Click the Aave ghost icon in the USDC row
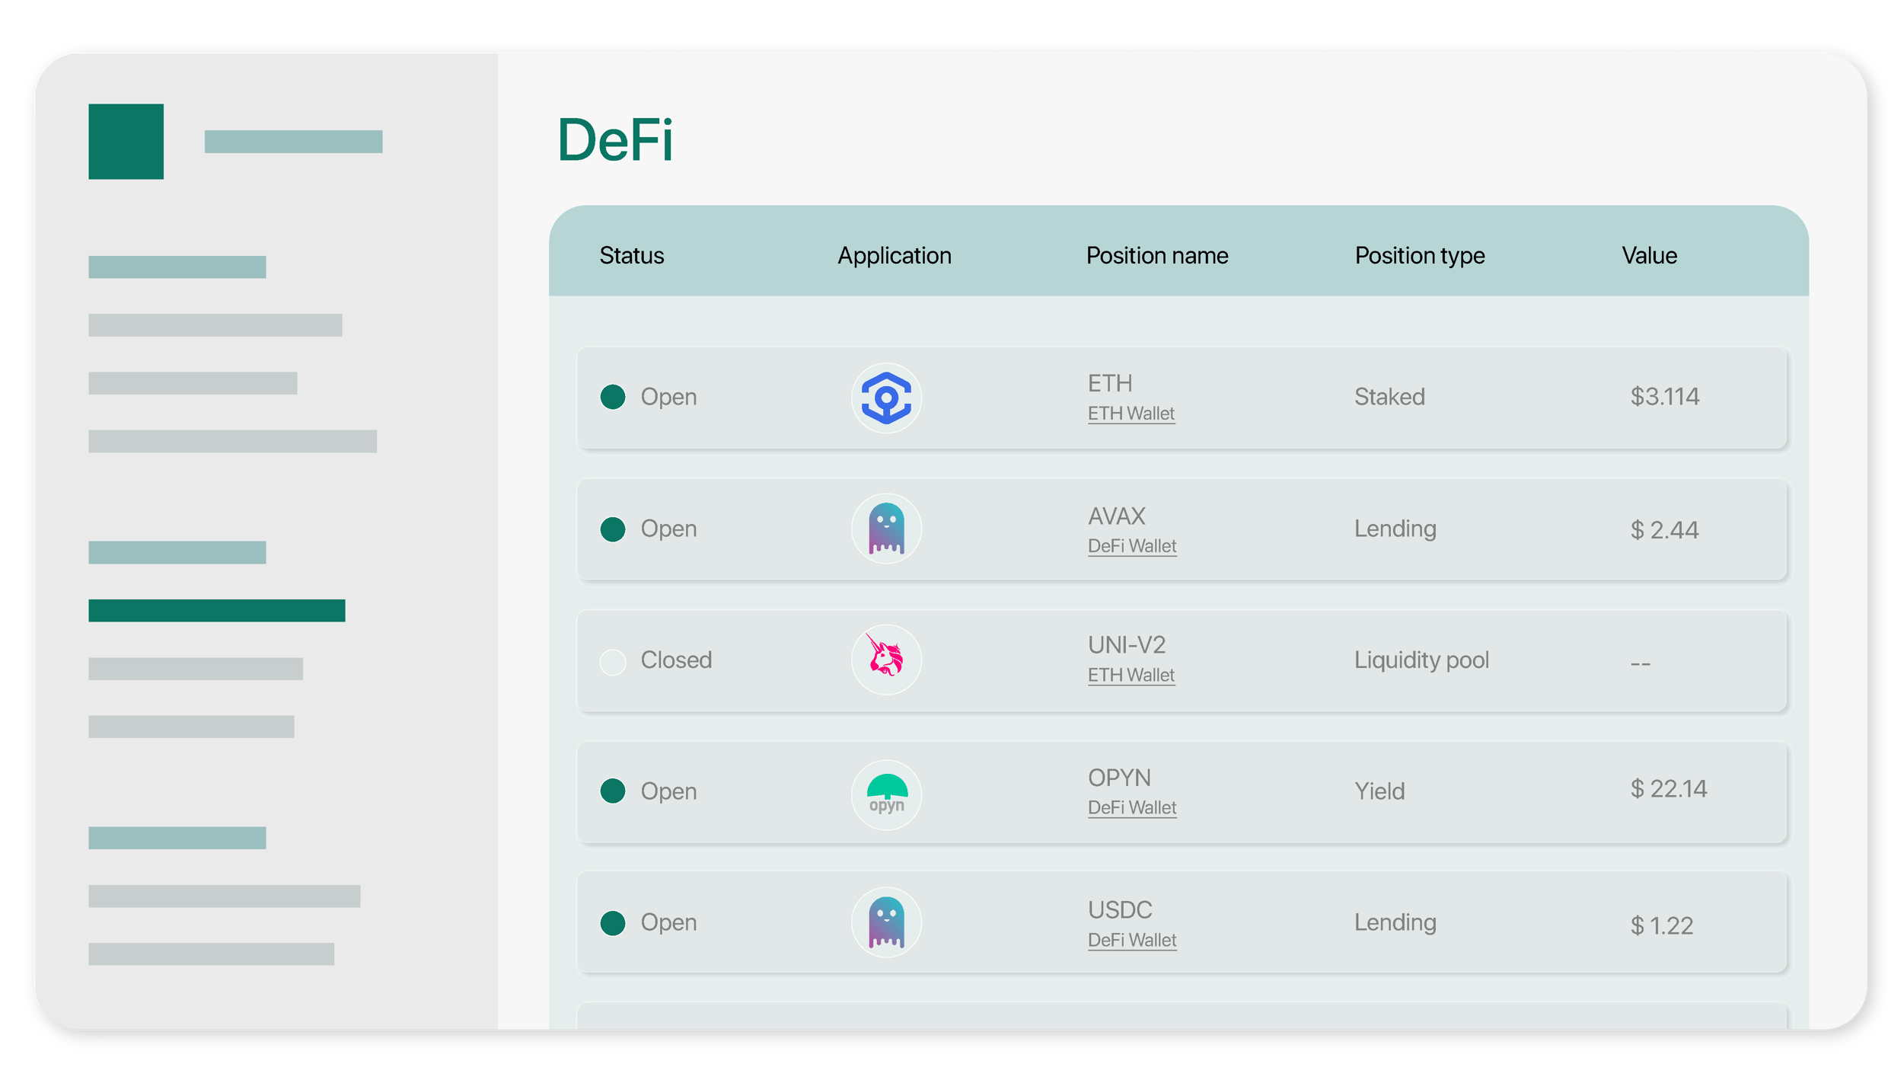1904x1080 pixels. point(886,922)
